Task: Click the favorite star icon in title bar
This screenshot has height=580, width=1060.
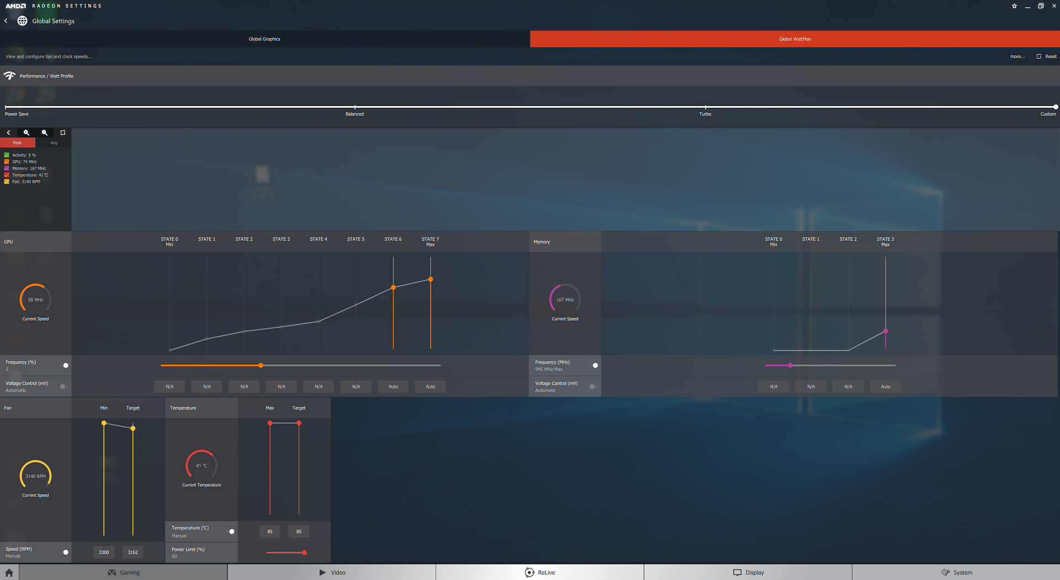Action: 1014,6
